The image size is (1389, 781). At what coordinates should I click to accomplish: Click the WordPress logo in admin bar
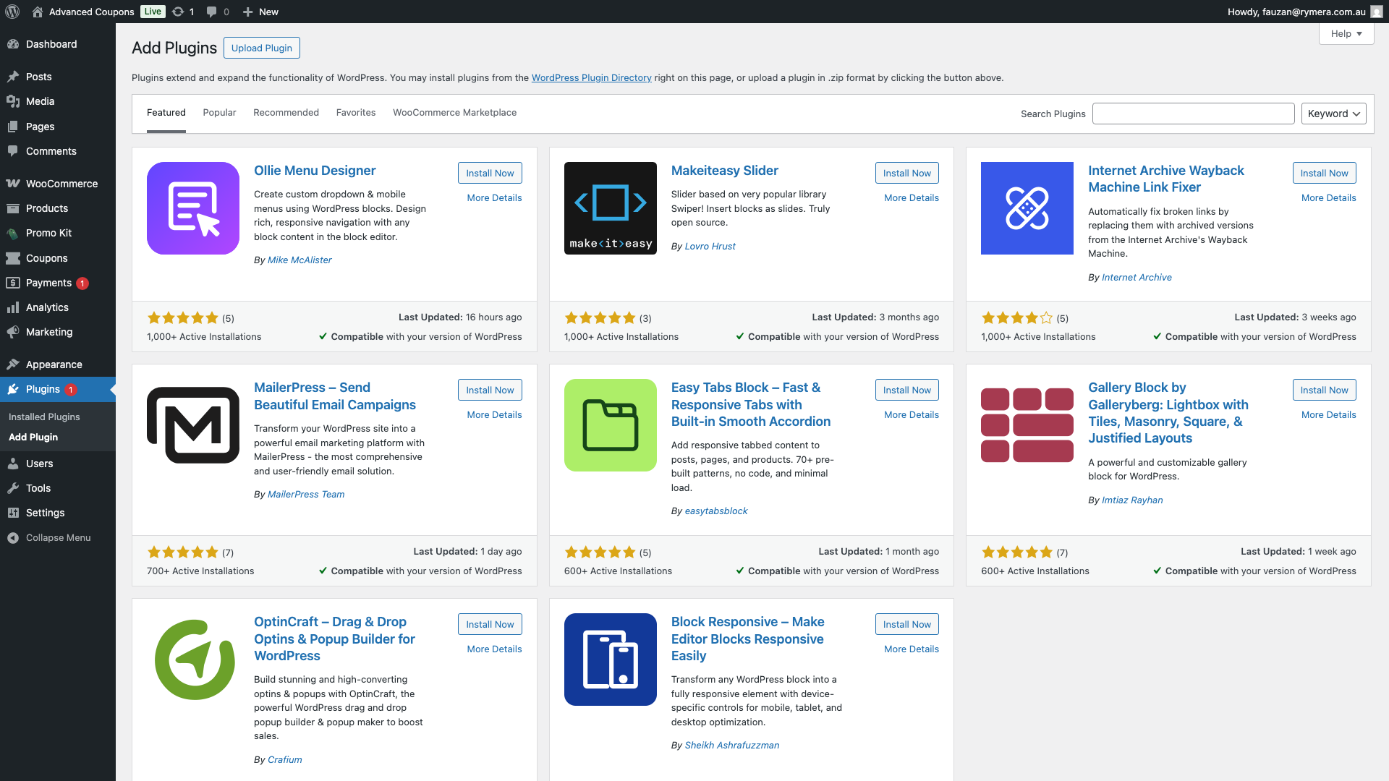(x=12, y=12)
